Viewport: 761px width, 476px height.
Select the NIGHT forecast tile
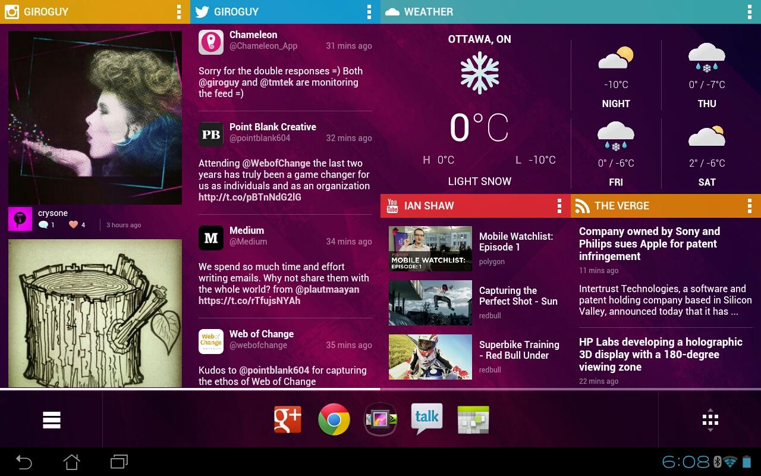click(616, 76)
